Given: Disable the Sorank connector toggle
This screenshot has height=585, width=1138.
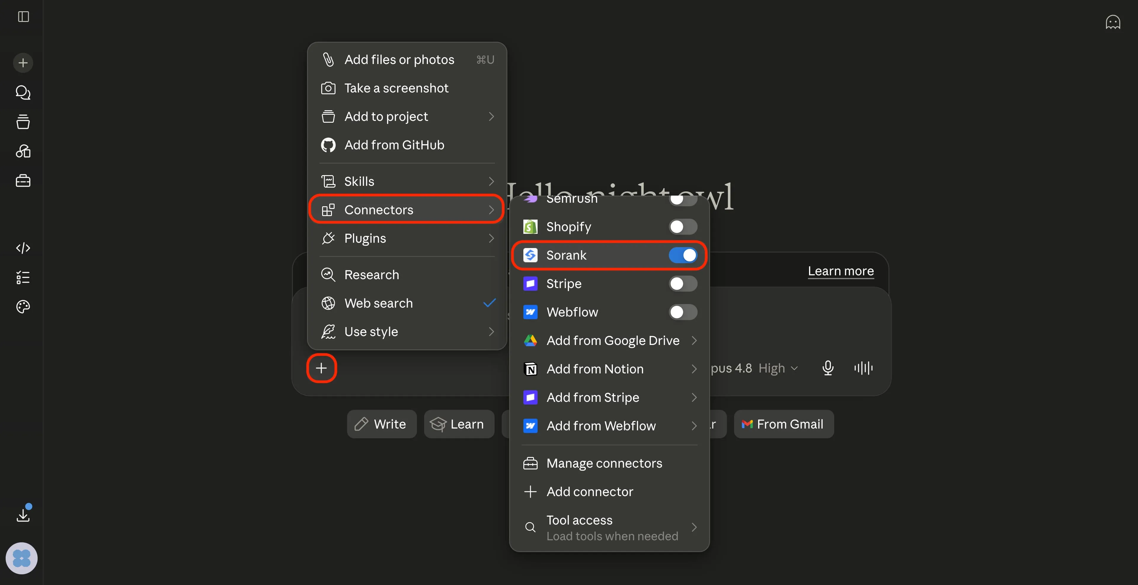Looking at the screenshot, I should 683,255.
